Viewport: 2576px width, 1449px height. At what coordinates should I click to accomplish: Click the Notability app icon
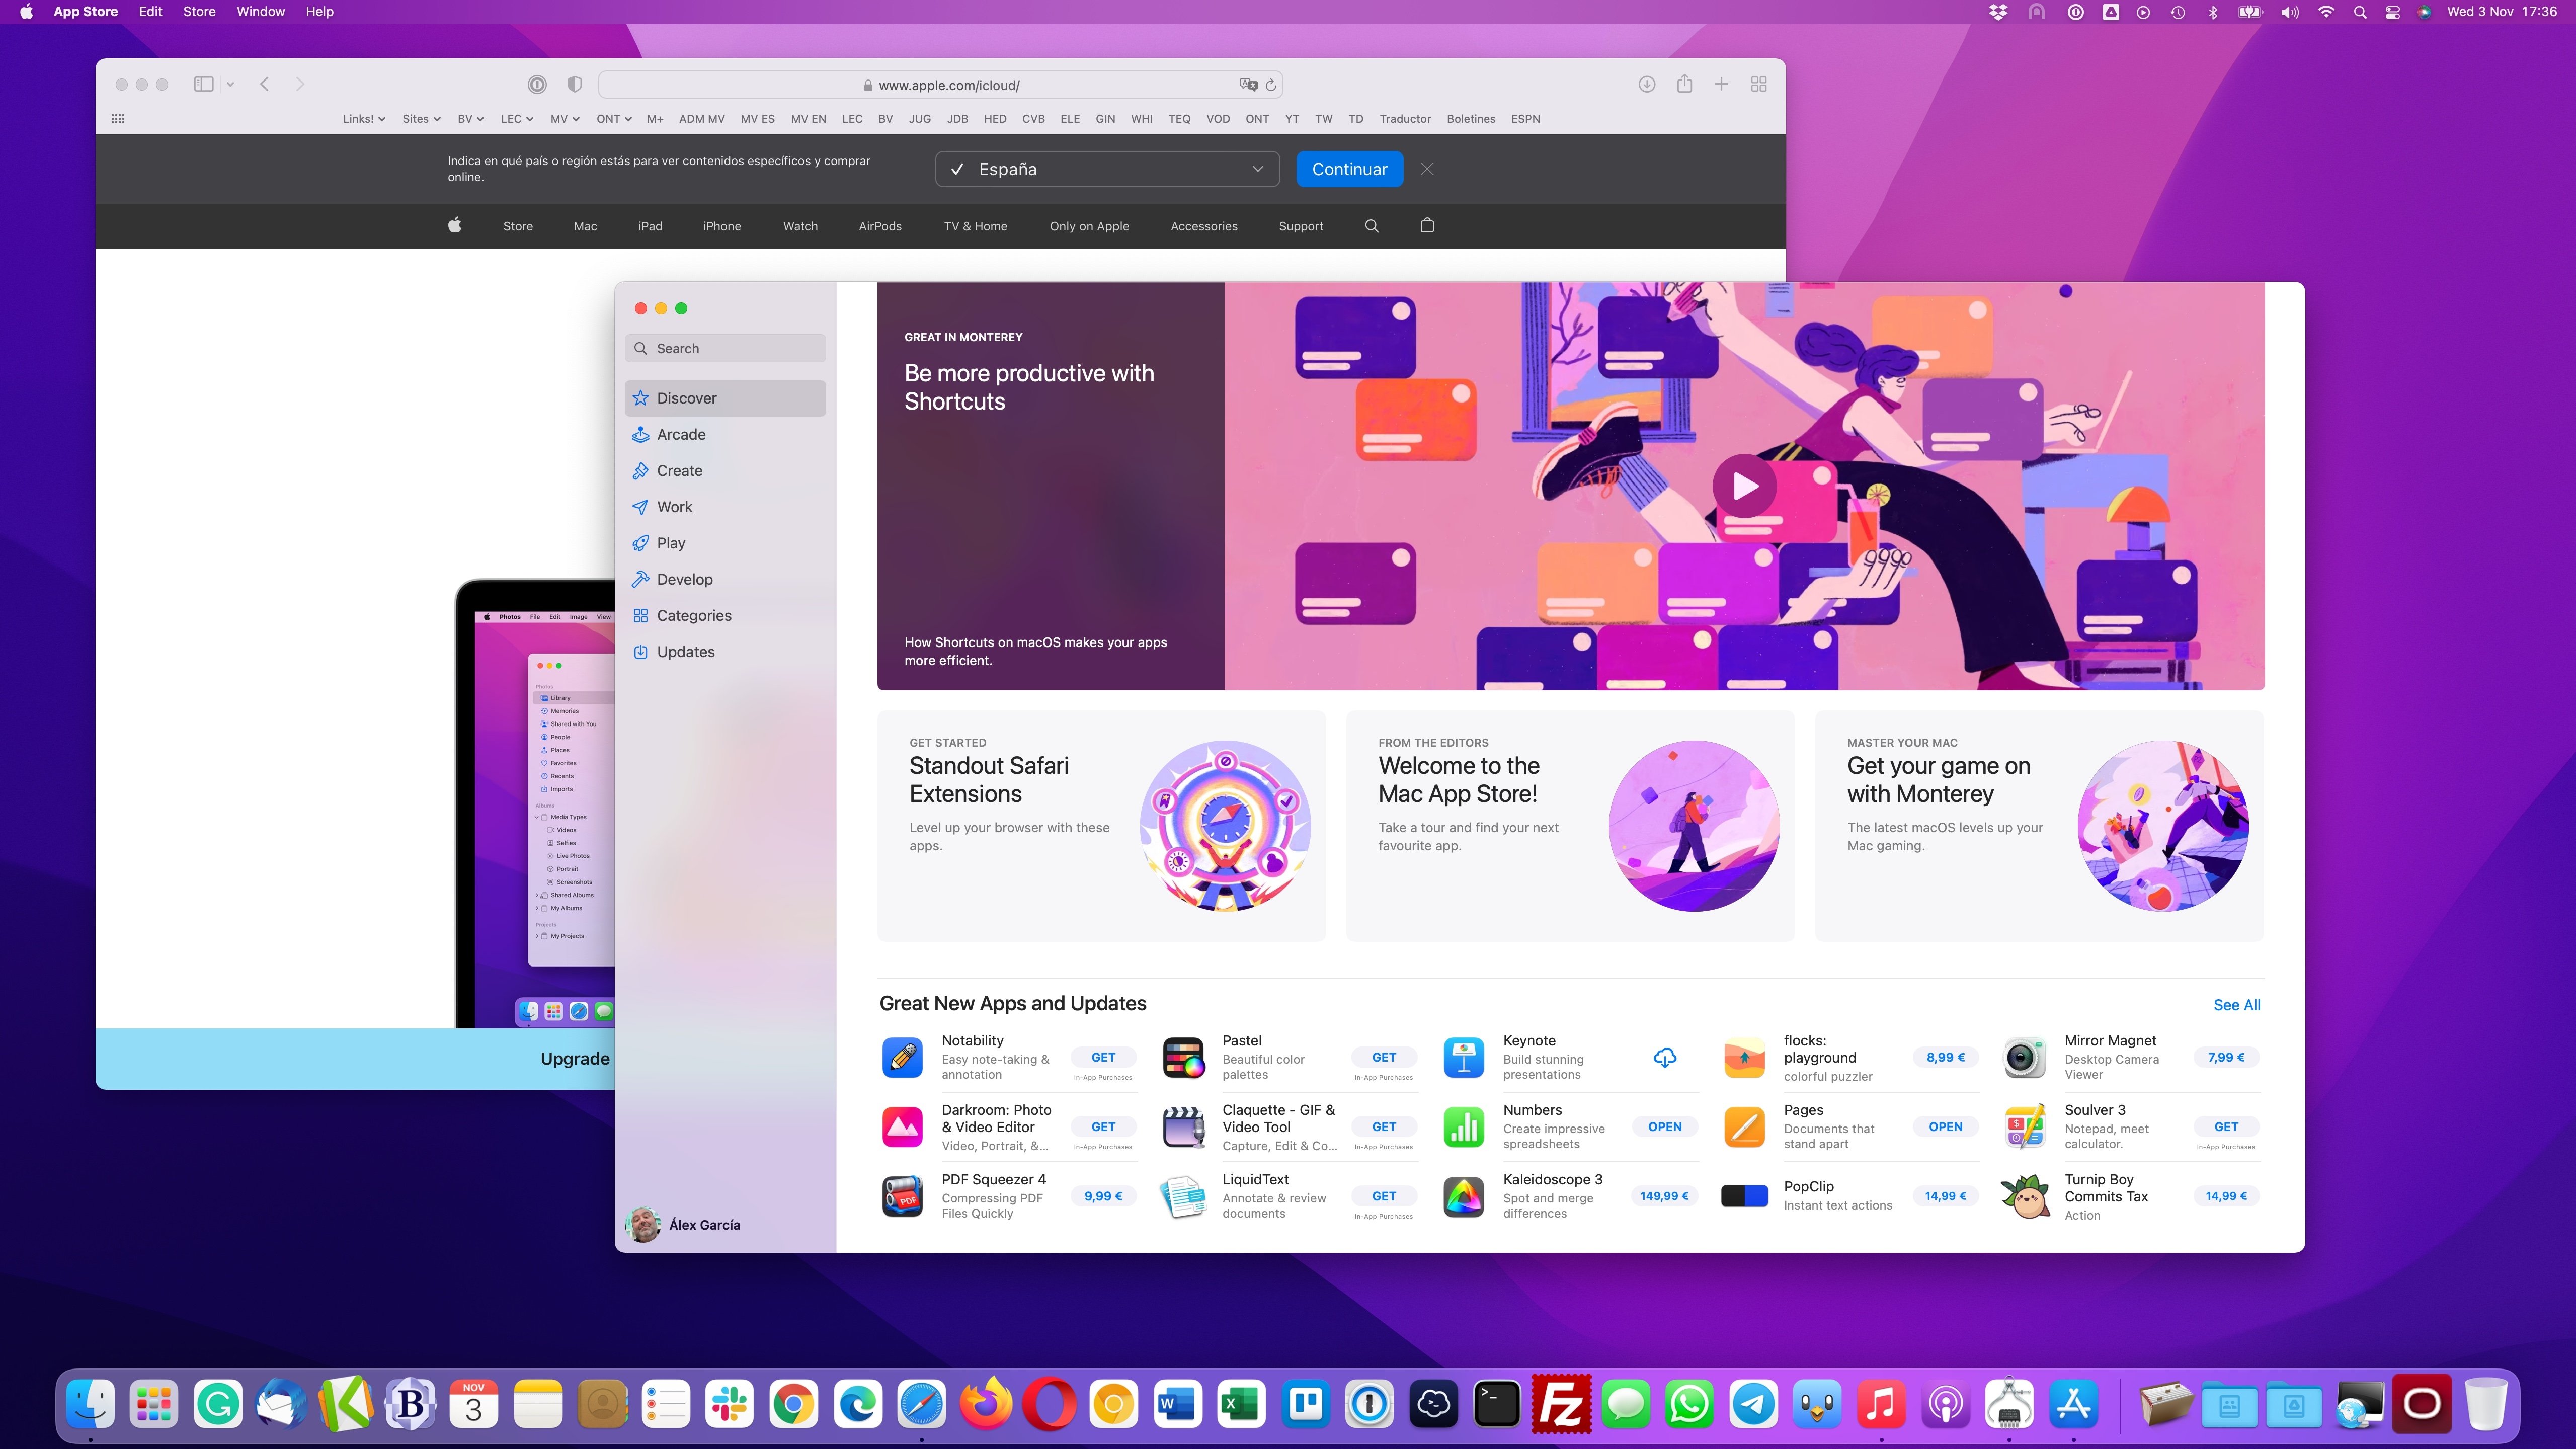pos(902,1057)
